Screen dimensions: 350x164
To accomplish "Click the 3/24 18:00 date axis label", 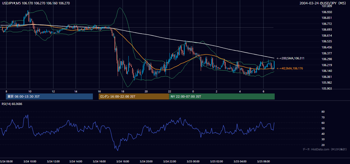I will pyautogui.click(x=123, y=161).
